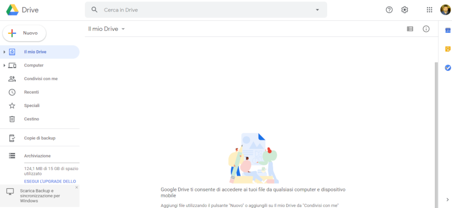This screenshot has width=452, height=208.
Task: Open Speciali starred items
Action: coord(40,106)
